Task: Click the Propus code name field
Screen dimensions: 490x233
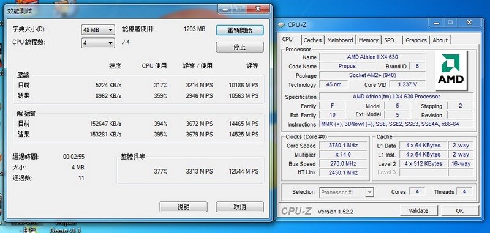Action: [347, 66]
